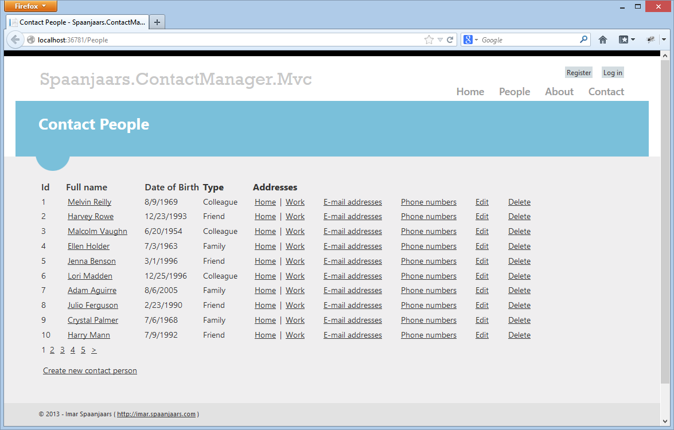
Task: Click the search magnifier icon
Action: [583, 40]
